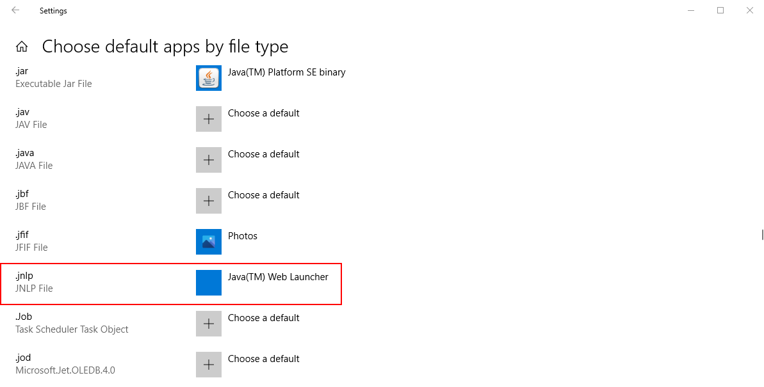This screenshot has width=764, height=387.
Task: Click the page heading Choose default apps by file type
Action: 165,47
